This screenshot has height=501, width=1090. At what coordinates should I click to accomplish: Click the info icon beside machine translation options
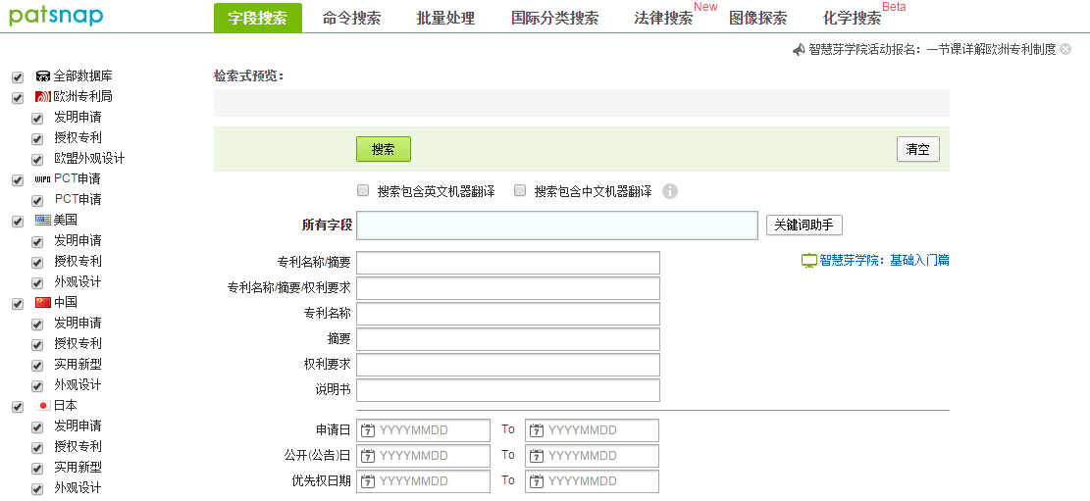click(671, 191)
